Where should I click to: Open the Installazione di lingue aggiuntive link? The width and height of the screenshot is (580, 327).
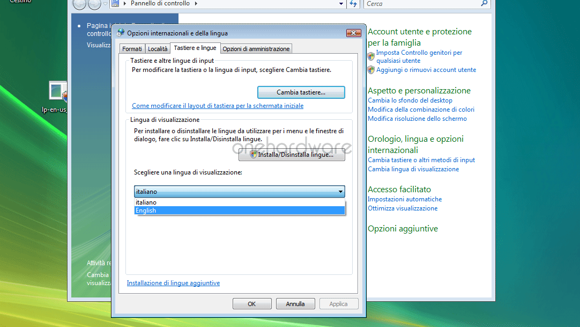pyautogui.click(x=173, y=282)
